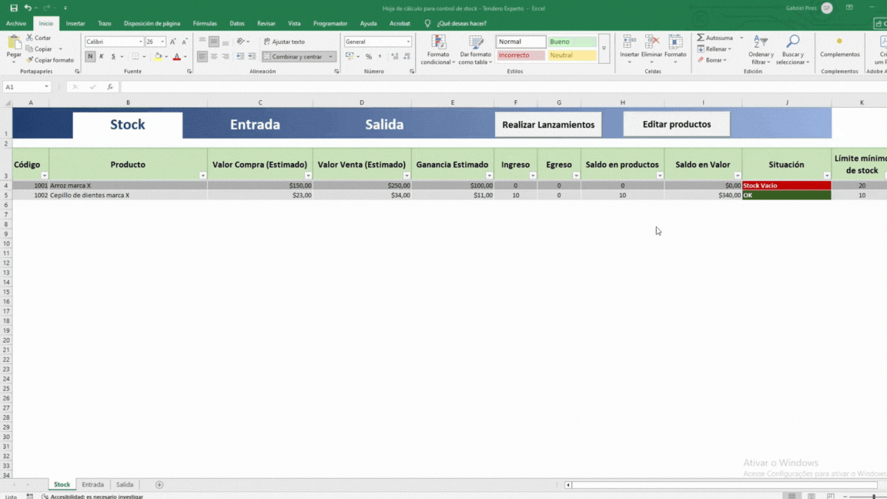Open Formato condicional menu
Viewport: 887px width, 499px height.
click(438, 50)
